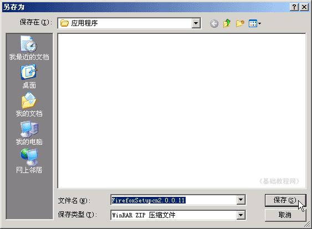This screenshot has width=312, height=229.
Task: Click the 取消 button
Action: (x=285, y=215)
